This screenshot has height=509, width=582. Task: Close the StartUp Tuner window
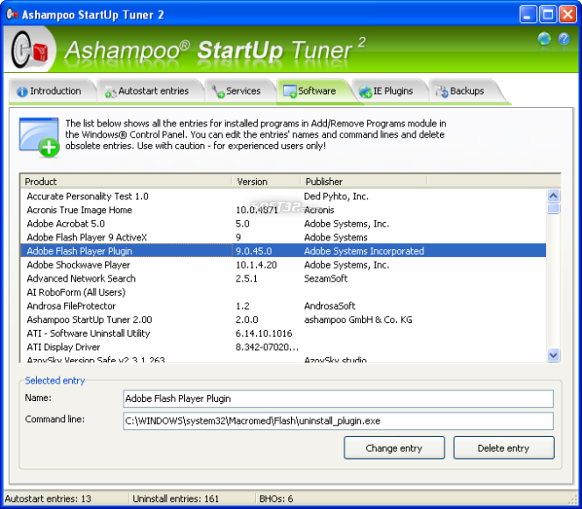568,15
